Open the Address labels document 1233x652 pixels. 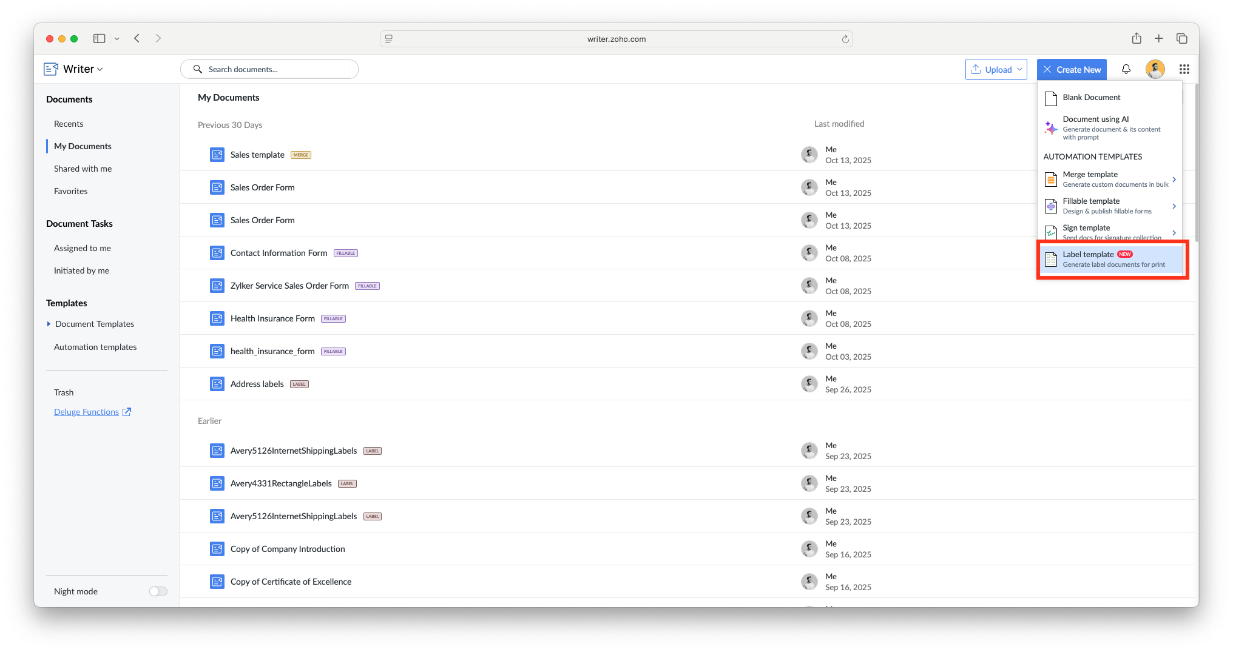[257, 384]
